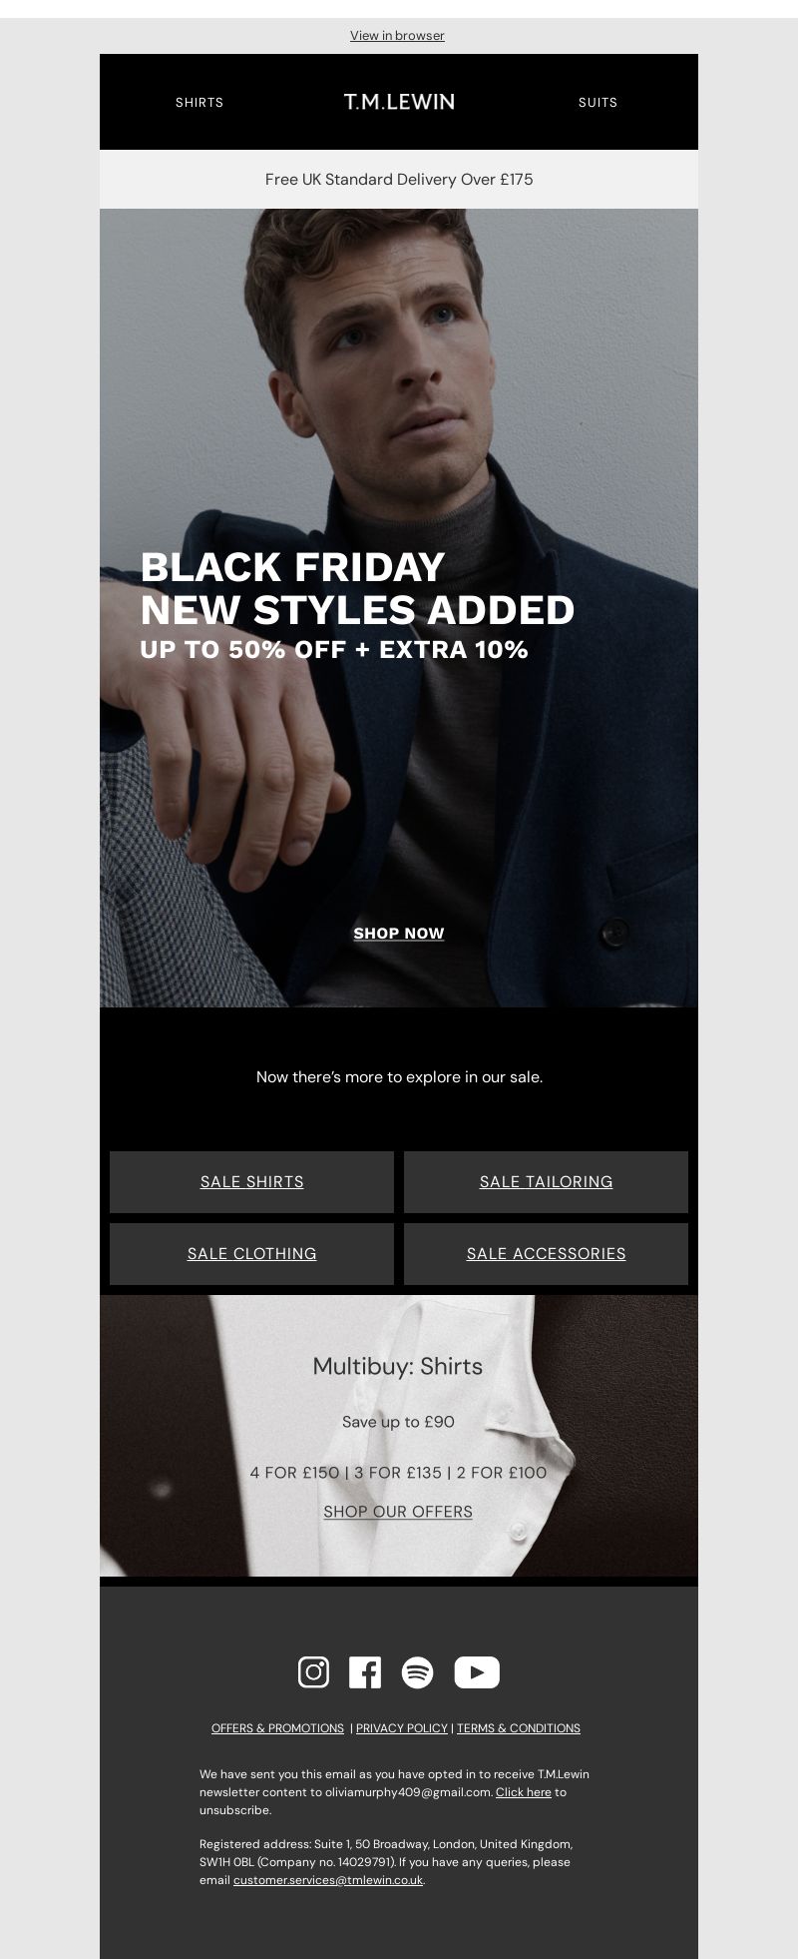The width and height of the screenshot is (798, 1959).
Task: Open the Suits navigation item
Action: click(598, 102)
